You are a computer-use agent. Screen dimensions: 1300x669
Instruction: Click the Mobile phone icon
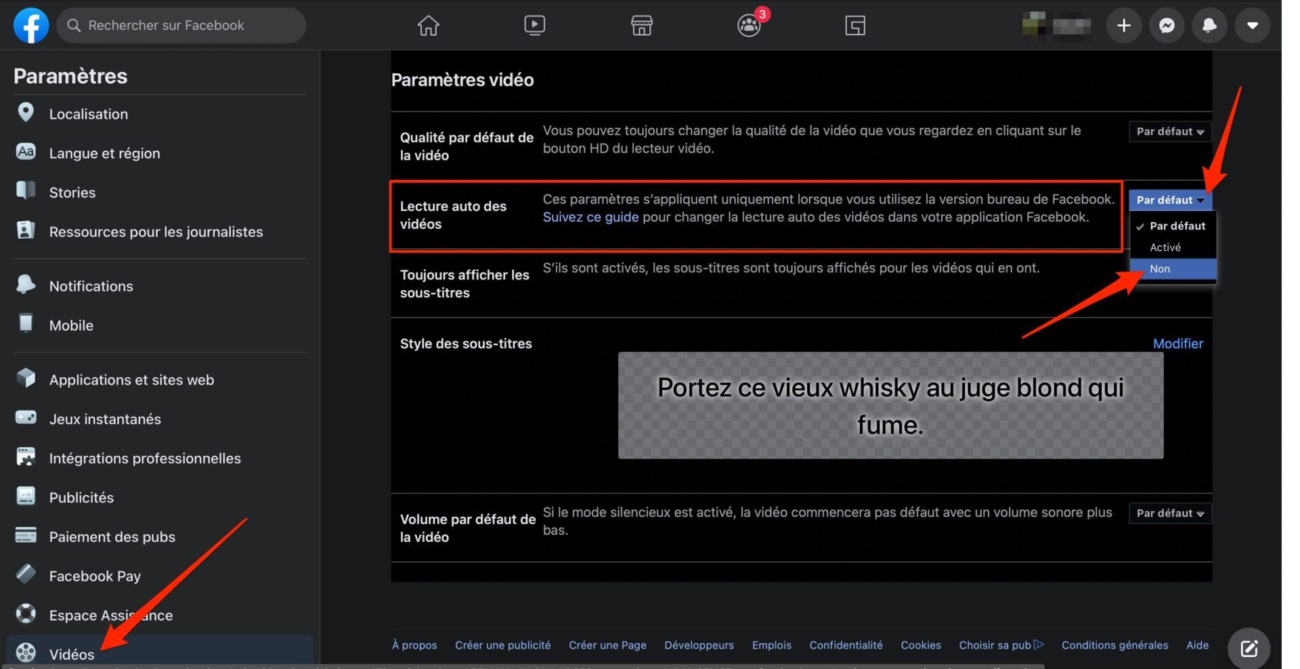click(26, 323)
